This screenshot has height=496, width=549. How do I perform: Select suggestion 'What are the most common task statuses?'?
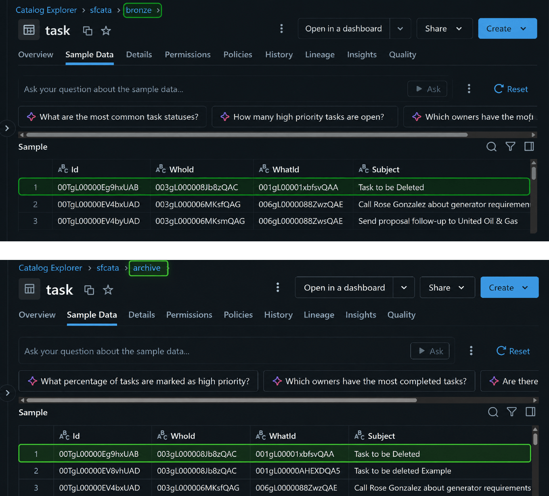tap(112, 117)
